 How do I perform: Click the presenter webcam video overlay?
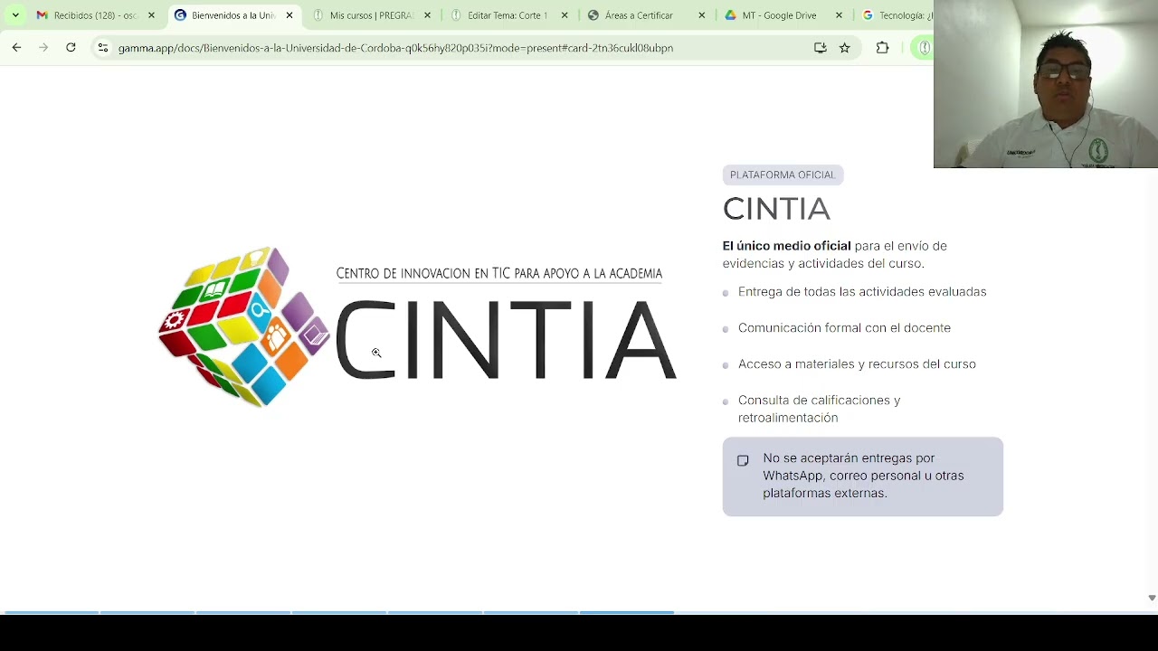tap(1046, 84)
